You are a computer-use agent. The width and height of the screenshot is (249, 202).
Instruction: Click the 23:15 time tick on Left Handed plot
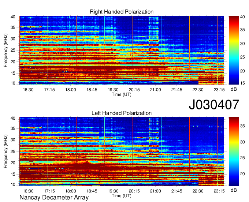219,191
